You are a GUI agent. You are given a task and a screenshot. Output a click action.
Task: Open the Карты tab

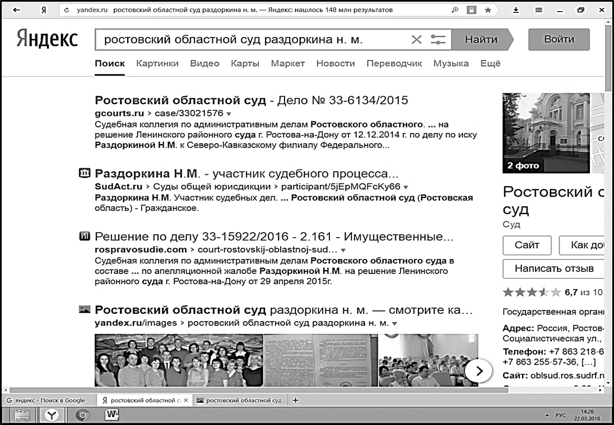point(245,63)
